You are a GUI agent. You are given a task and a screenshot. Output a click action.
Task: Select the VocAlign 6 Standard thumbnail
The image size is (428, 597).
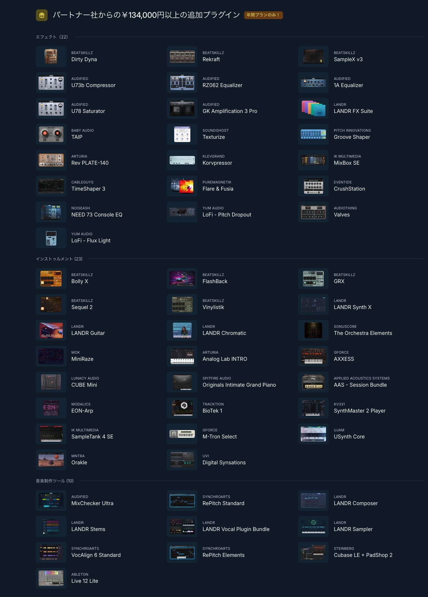click(51, 552)
